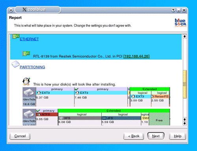Click the question mark help icon in the title bar
This screenshot has width=197, height=151.
coord(173,10)
